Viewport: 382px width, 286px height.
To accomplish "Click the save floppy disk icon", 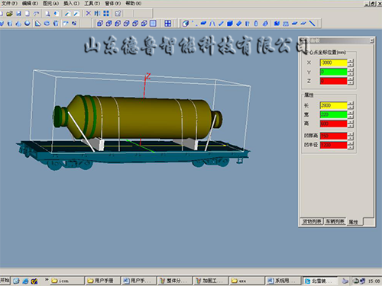I will pyautogui.click(x=18, y=14).
